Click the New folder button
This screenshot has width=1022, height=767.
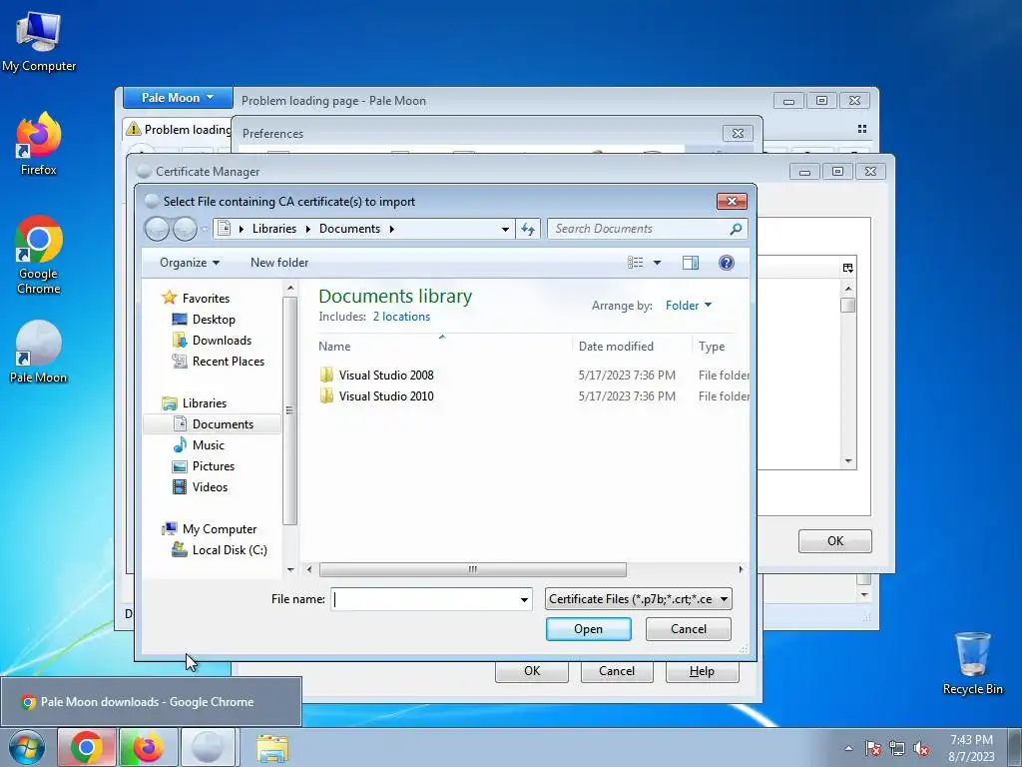click(279, 263)
